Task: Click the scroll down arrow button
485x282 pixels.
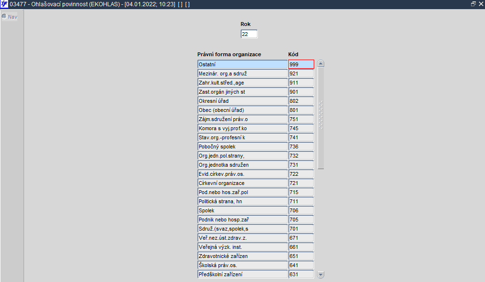Action: [x=321, y=275]
